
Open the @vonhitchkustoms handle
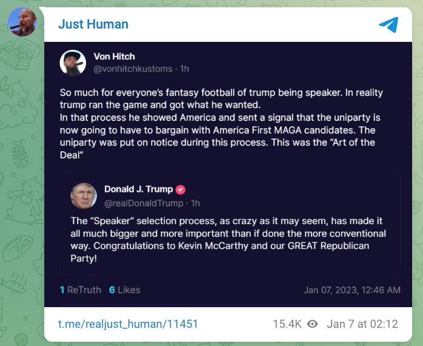point(133,69)
